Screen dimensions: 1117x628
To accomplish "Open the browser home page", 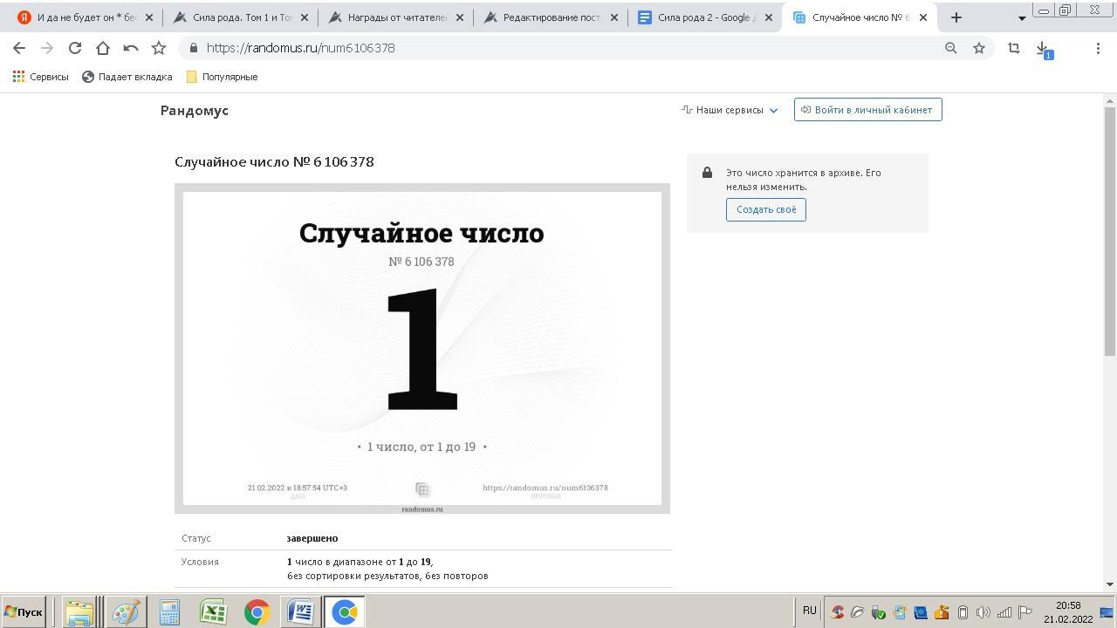I will pos(103,48).
